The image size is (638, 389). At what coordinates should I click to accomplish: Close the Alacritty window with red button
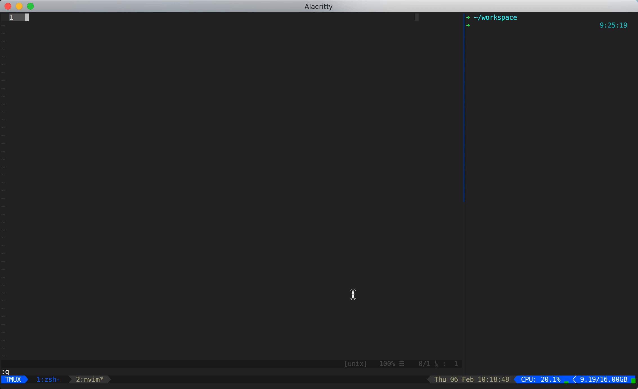(8, 6)
